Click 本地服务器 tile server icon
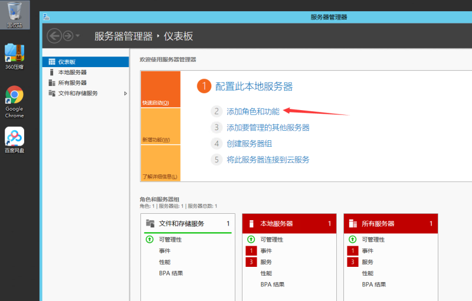 click(251, 223)
